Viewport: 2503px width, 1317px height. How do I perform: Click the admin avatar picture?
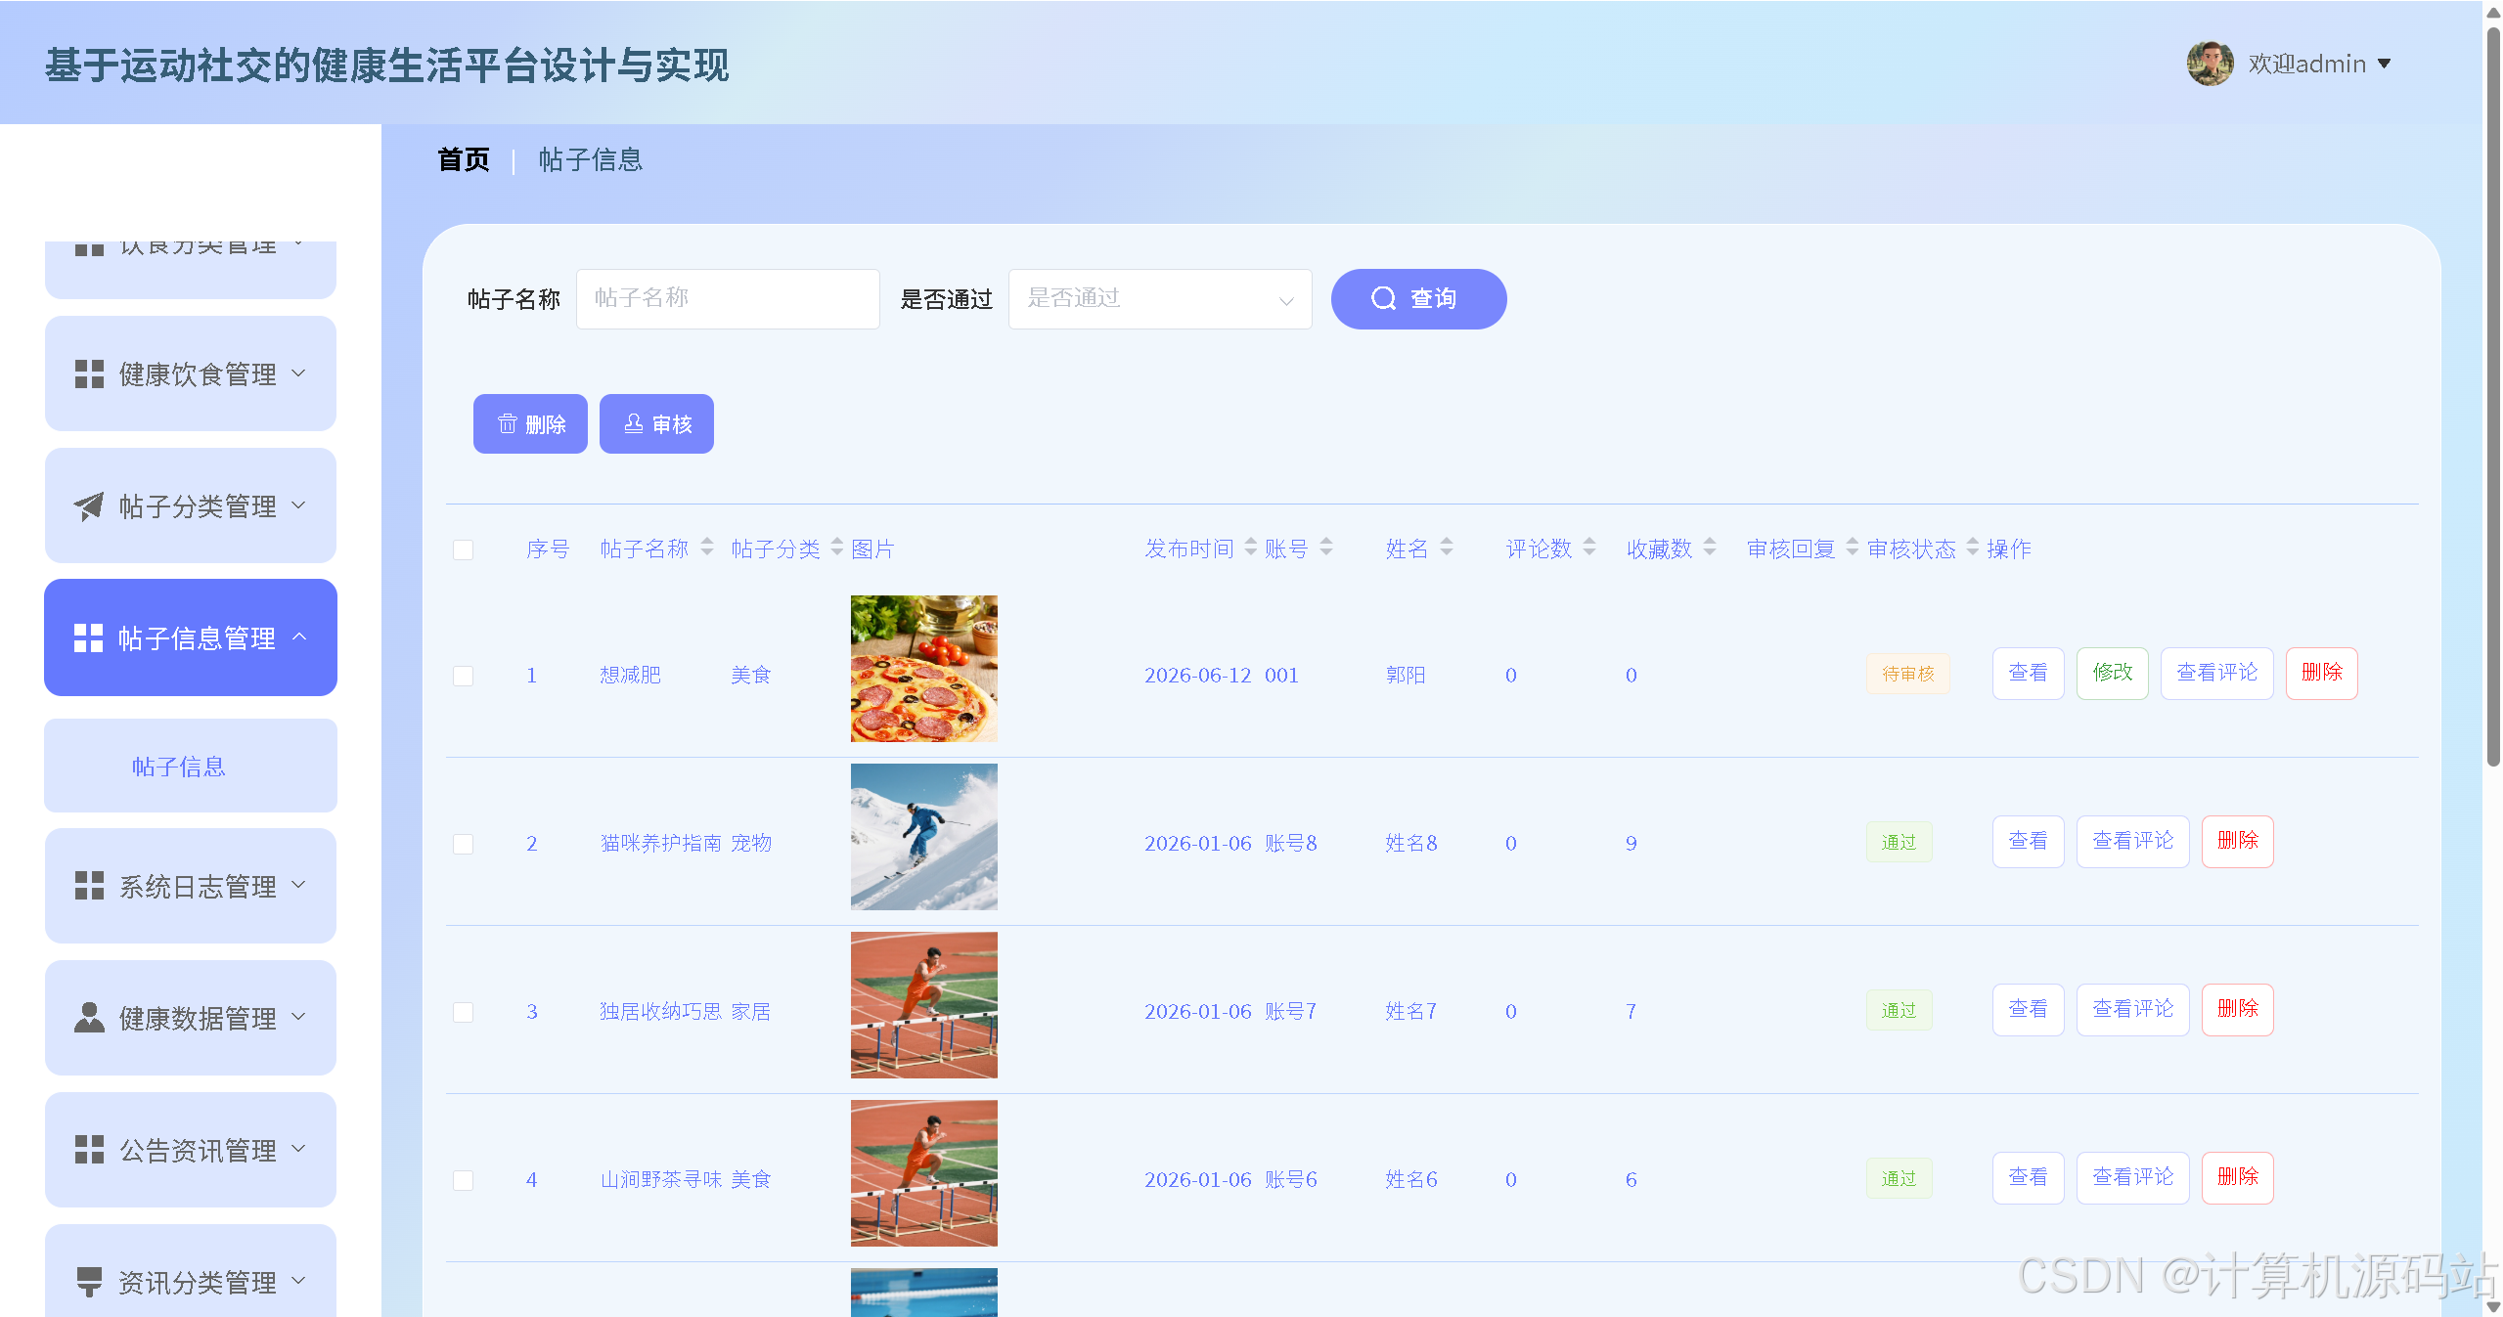coord(2210,64)
